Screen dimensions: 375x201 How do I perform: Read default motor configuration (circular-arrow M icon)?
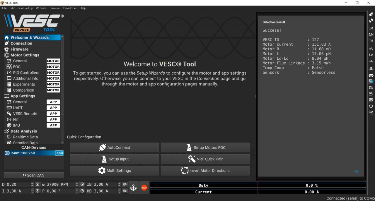371,35
